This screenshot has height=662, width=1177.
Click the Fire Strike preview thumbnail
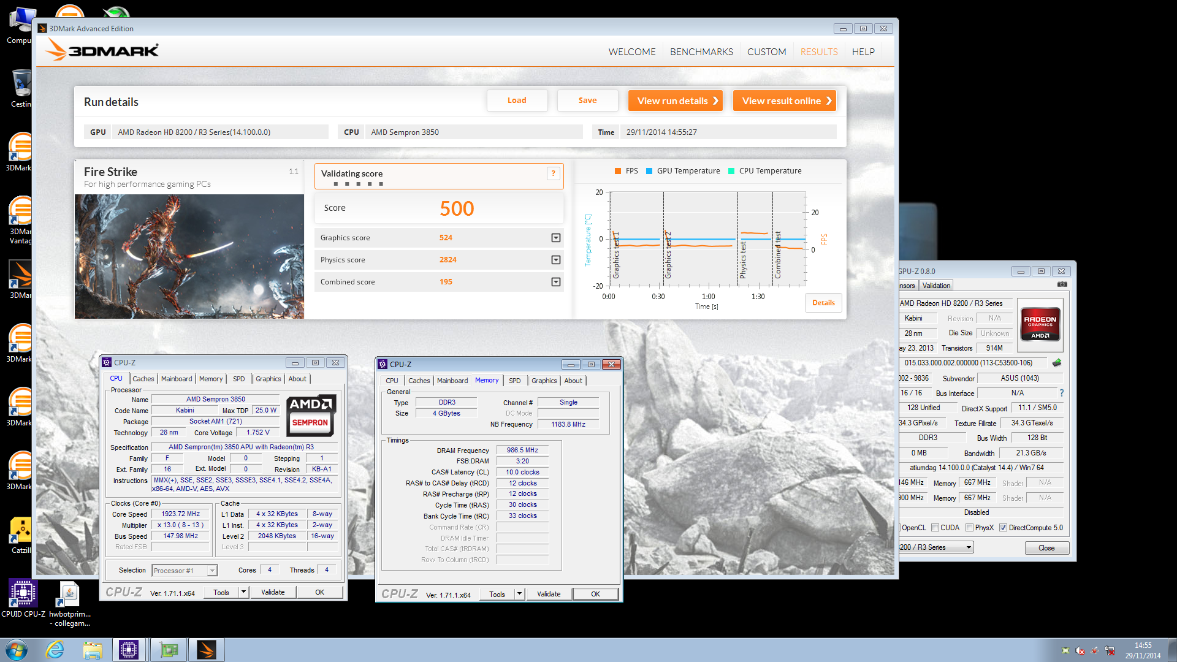click(x=189, y=256)
